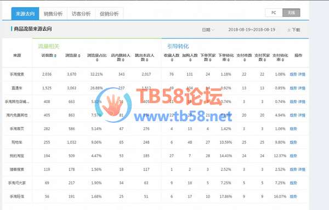
Task: Sort by 收藏人数 sort arrows
Action: 172,60
